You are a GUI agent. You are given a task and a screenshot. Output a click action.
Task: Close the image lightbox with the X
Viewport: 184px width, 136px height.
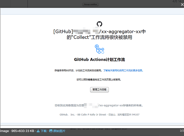tap(182, 5)
